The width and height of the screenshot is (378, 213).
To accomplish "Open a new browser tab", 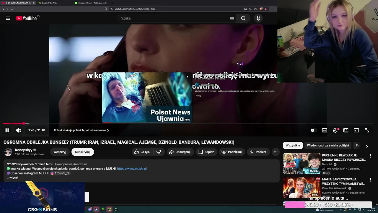I will pos(112,3).
